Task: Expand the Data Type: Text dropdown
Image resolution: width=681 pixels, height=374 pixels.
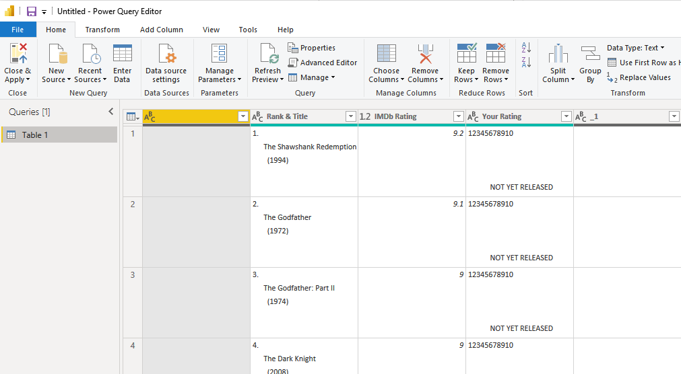Action: click(635, 48)
